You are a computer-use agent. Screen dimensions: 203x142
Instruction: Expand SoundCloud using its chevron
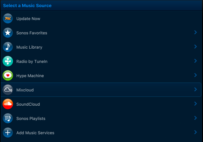[x=196, y=104]
